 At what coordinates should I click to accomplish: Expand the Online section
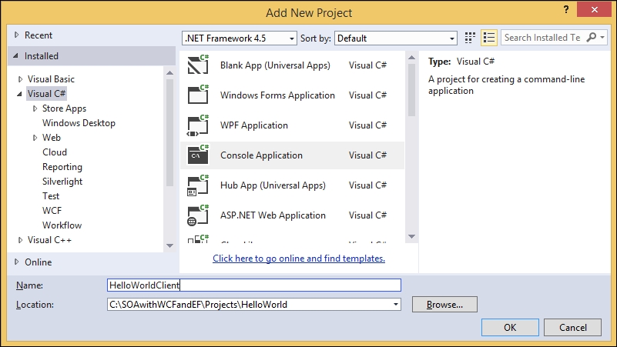16,262
